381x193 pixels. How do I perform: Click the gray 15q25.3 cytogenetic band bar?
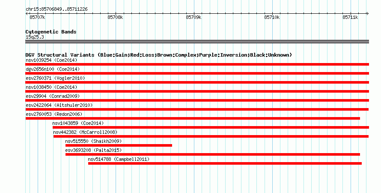pyautogui.click(x=197, y=42)
